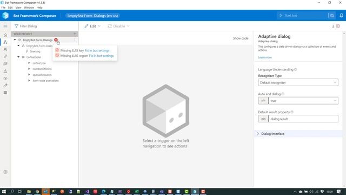The height and width of the screenshot is (195, 346).
Task: Collapse the EmptyBot-Form-Dialogs main dialog node
Action: (18, 45)
